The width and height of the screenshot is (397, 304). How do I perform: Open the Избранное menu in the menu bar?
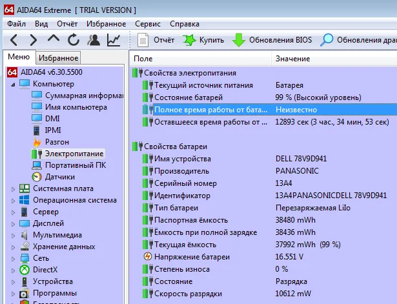pos(106,24)
